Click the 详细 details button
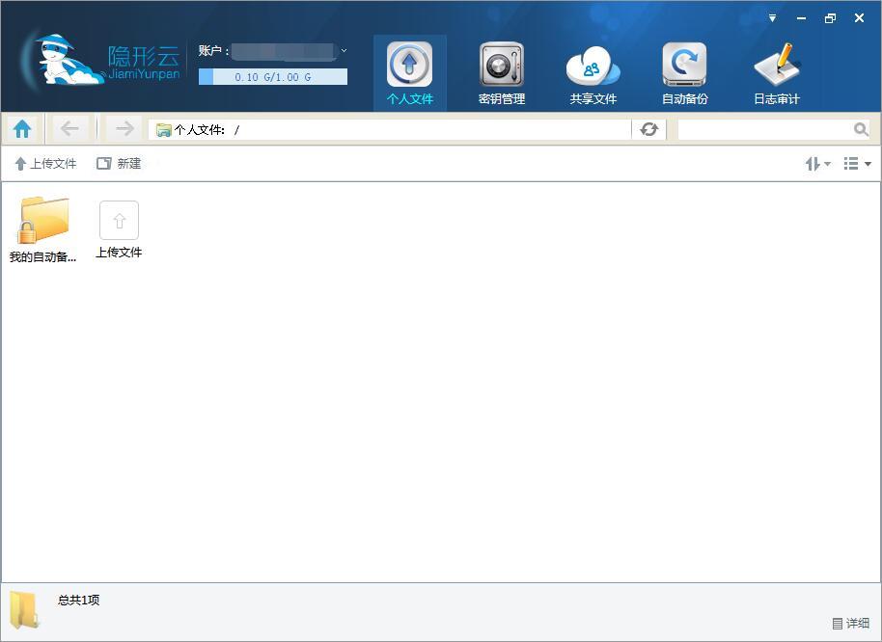Viewport: 882px width, 642px height. click(851, 624)
